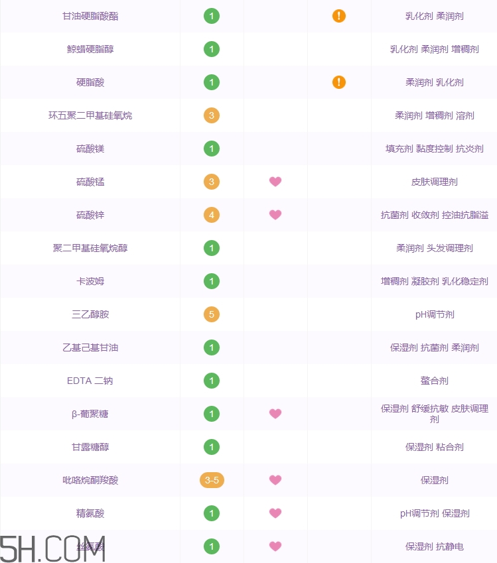Viewport: 497px width, 563px height.
Task: Click the orange score 4 badge for 硫酸锌
Action: pos(212,215)
